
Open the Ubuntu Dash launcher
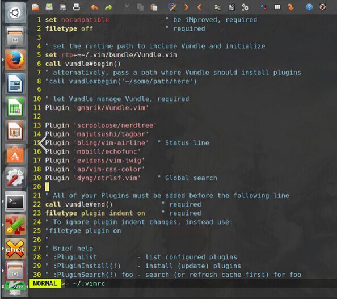point(15,13)
